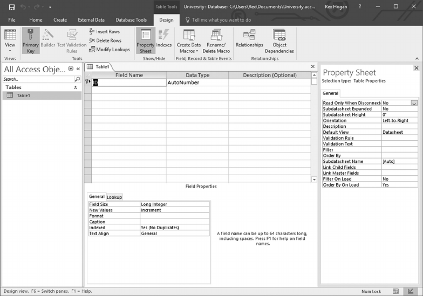Open the Builder tool
423x296 pixels.
pyautogui.click(x=47, y=38)
